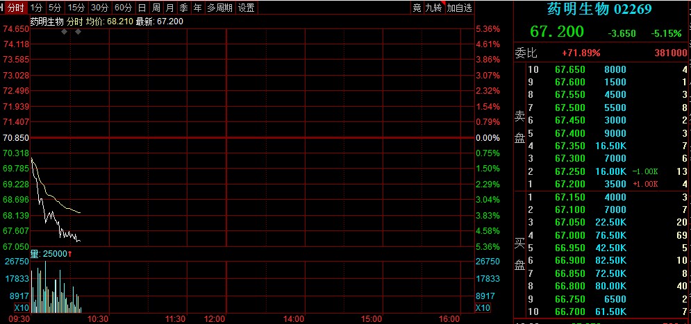The image size is (691, 324).
Task: Click the latest price 67.200 in header
Action: point(556,31)
